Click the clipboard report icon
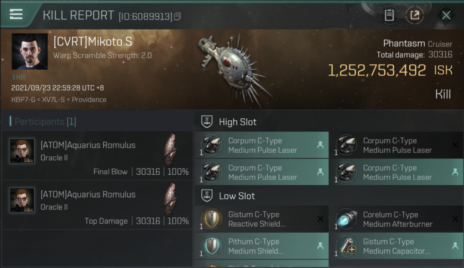This screenshot has height=268, width=464. (x=389, y=15)
